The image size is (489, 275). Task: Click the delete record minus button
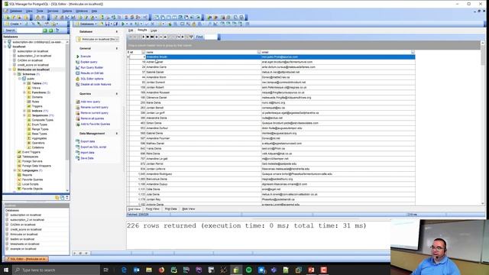[x=161, y=37]
